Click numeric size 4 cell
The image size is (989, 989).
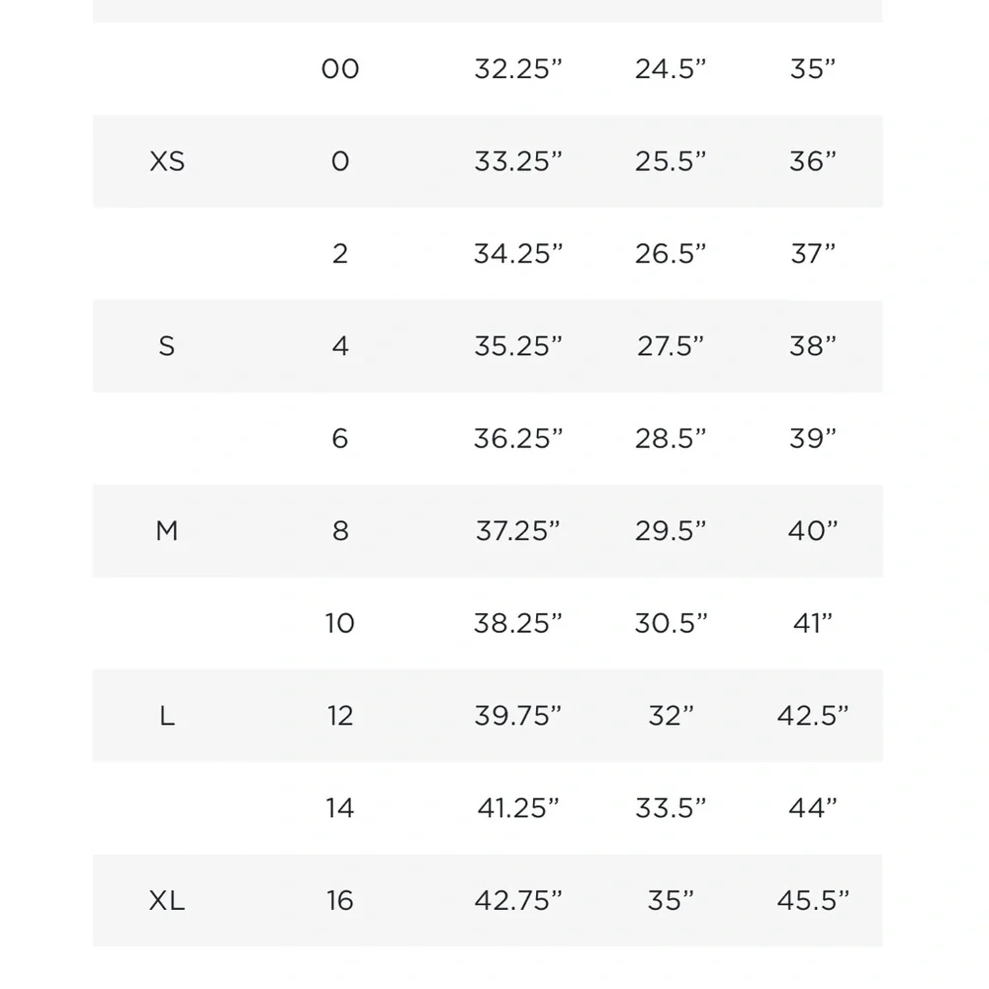tap(340, 346)
